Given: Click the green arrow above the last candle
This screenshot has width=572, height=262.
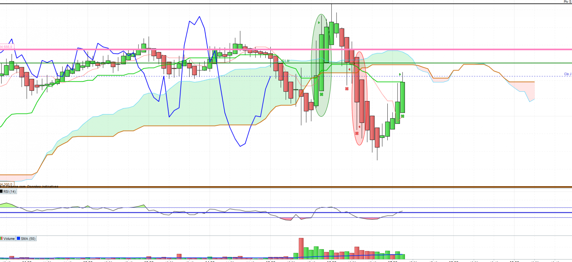Looking at the screenshot, I should 400,74.
